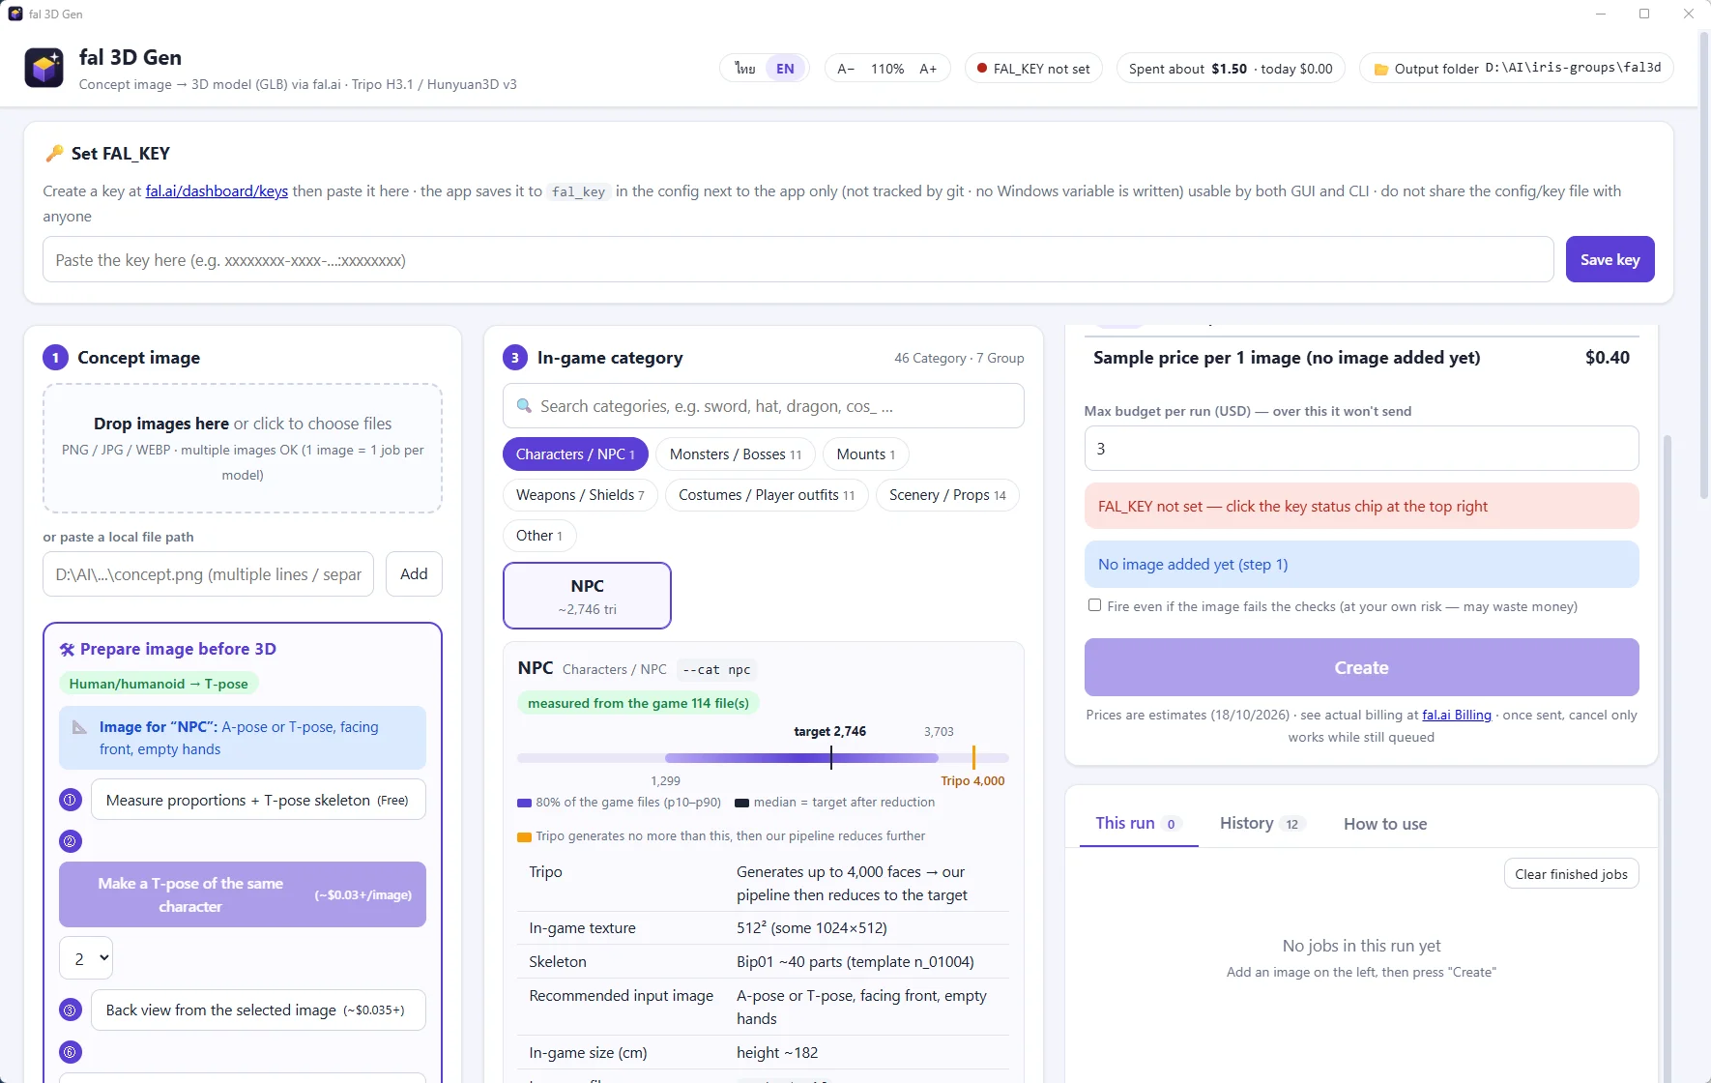Switch to the History tab
Screen dimensions: 1711x1083
(1262, 823)
